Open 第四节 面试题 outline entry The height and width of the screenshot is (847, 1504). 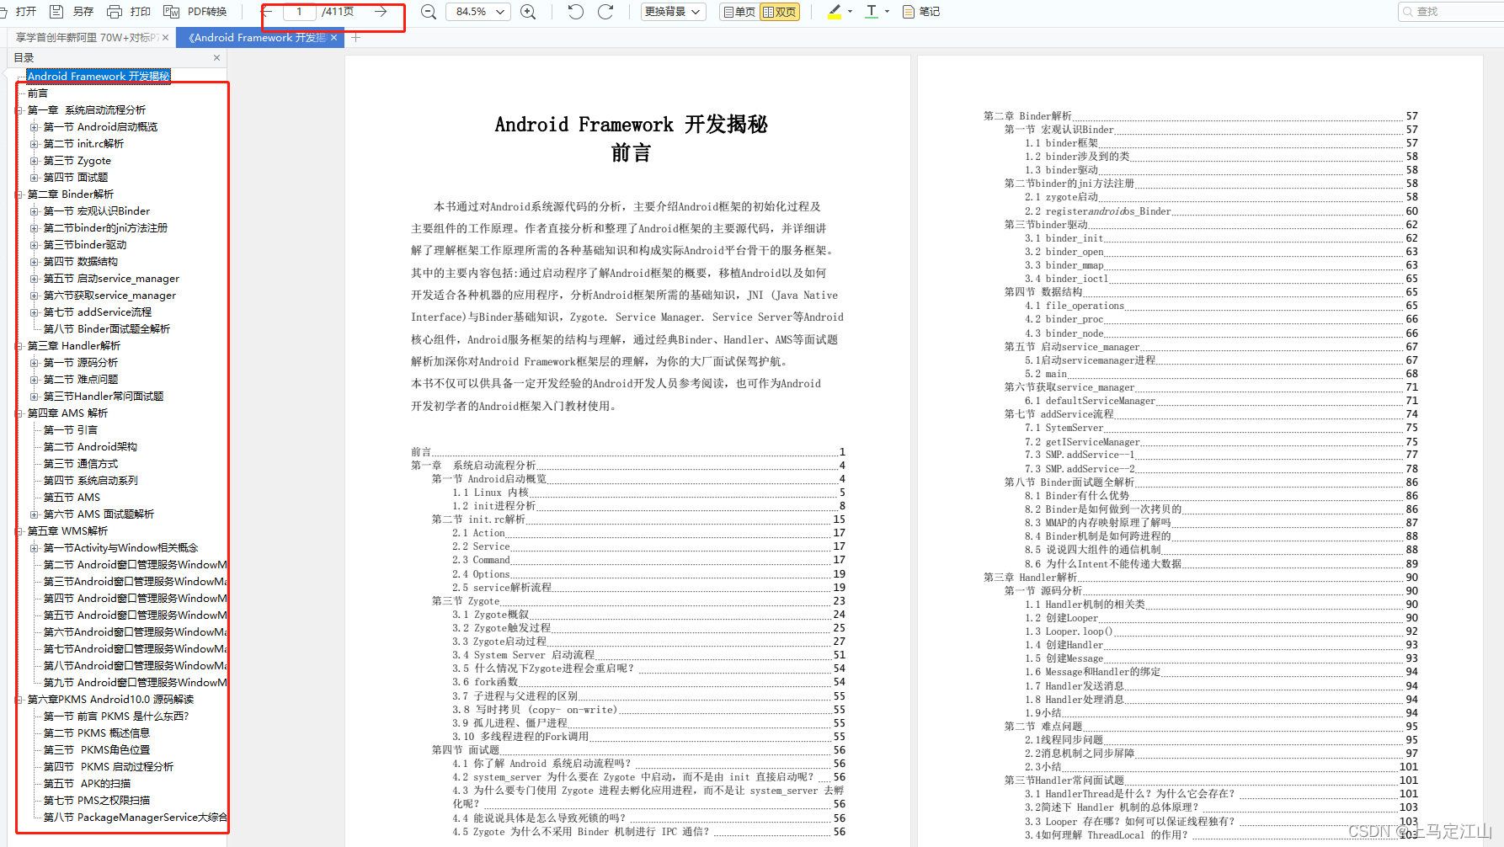click(x=76, y=178)
